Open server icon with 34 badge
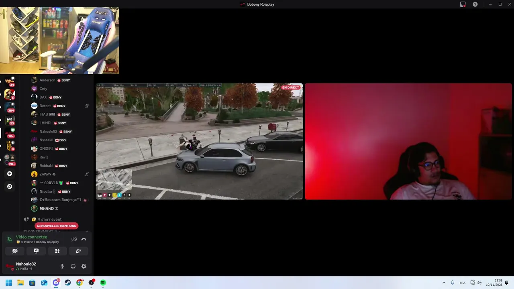The height and width of the screenshot is (289, 514). click(10, 81)
